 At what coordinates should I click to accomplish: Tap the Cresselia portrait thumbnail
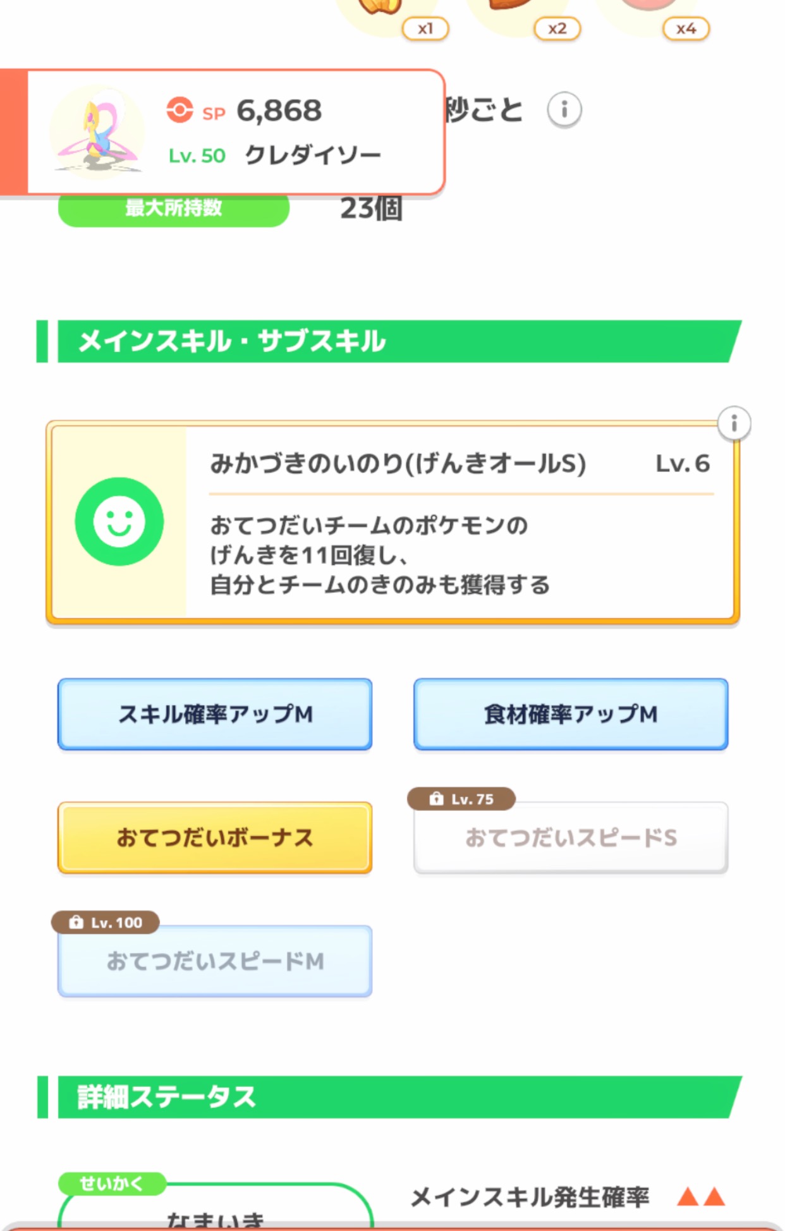97,132
